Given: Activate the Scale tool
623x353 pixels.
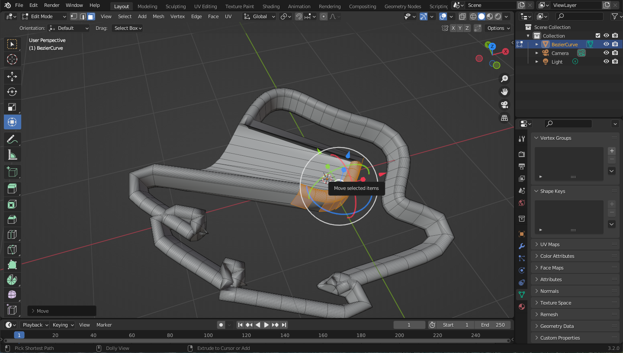Looking at the screenshot, I should (12, 107).
